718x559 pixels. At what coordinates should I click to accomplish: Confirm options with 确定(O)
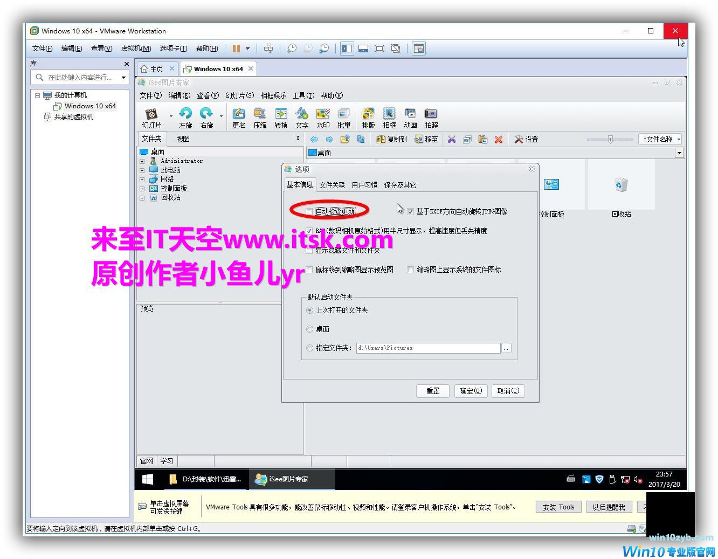[471, 391]
